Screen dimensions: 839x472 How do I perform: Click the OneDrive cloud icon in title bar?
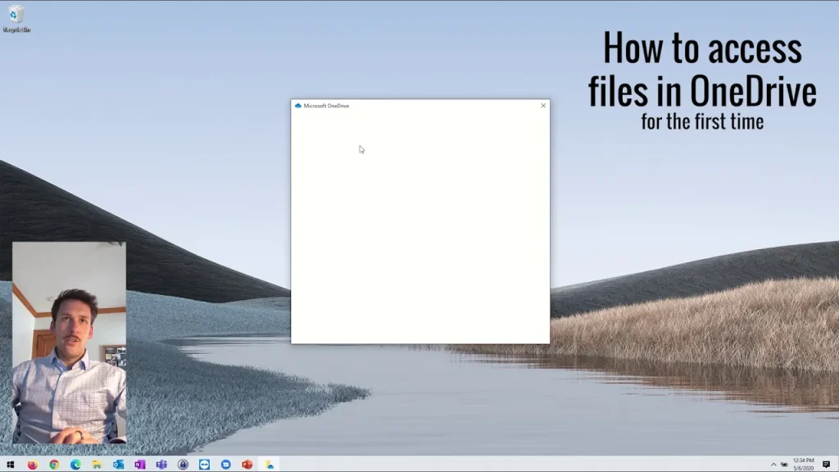pyautogui.click(x=298, y=106)
